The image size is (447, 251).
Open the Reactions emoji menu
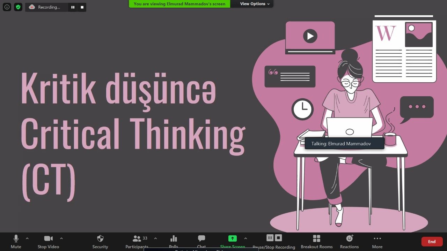349,241
